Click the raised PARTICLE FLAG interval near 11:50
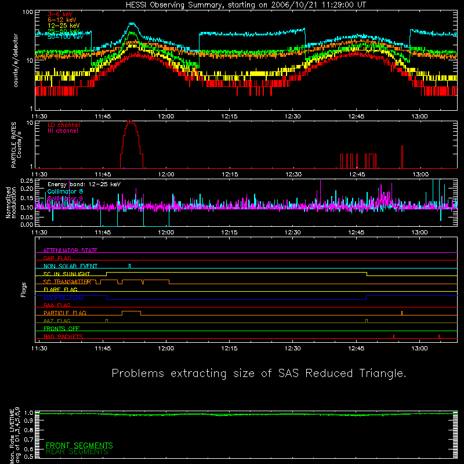 pyautogui.click(x=131, y=311)
